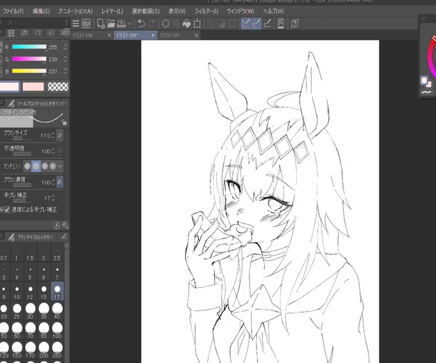The image size is (436, 363).
Task: Click the Save icon in the command bar
Action: 121,24
